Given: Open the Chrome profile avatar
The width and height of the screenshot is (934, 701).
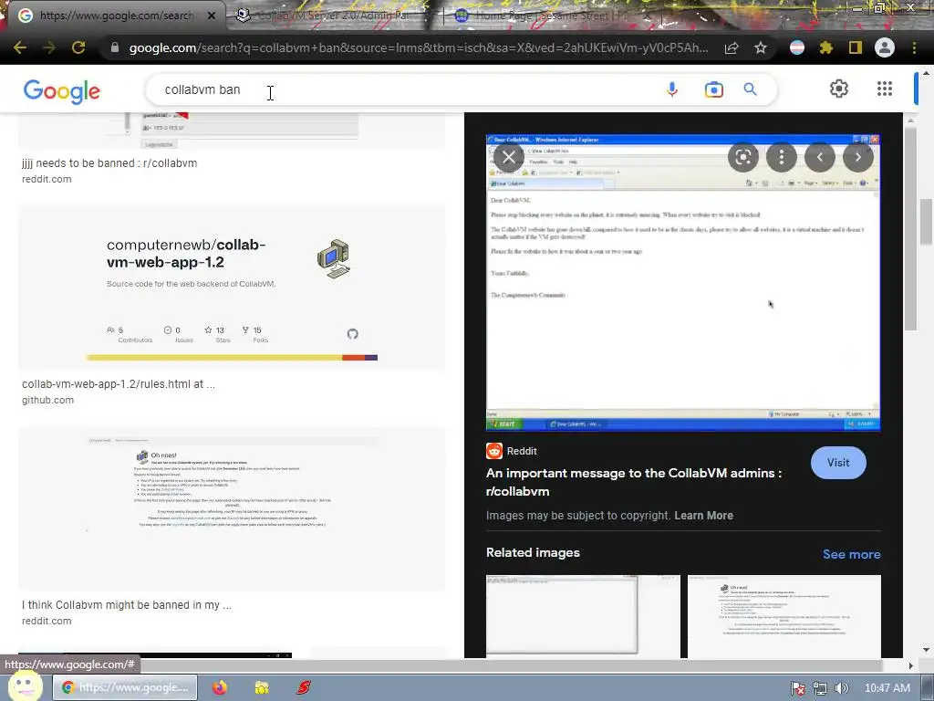Looking at the screenshot, I should click(x=885, y=47).
